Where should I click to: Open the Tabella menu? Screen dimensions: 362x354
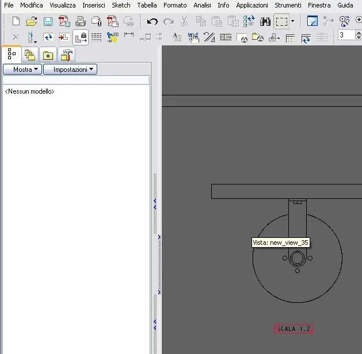[x=147, y=5]
